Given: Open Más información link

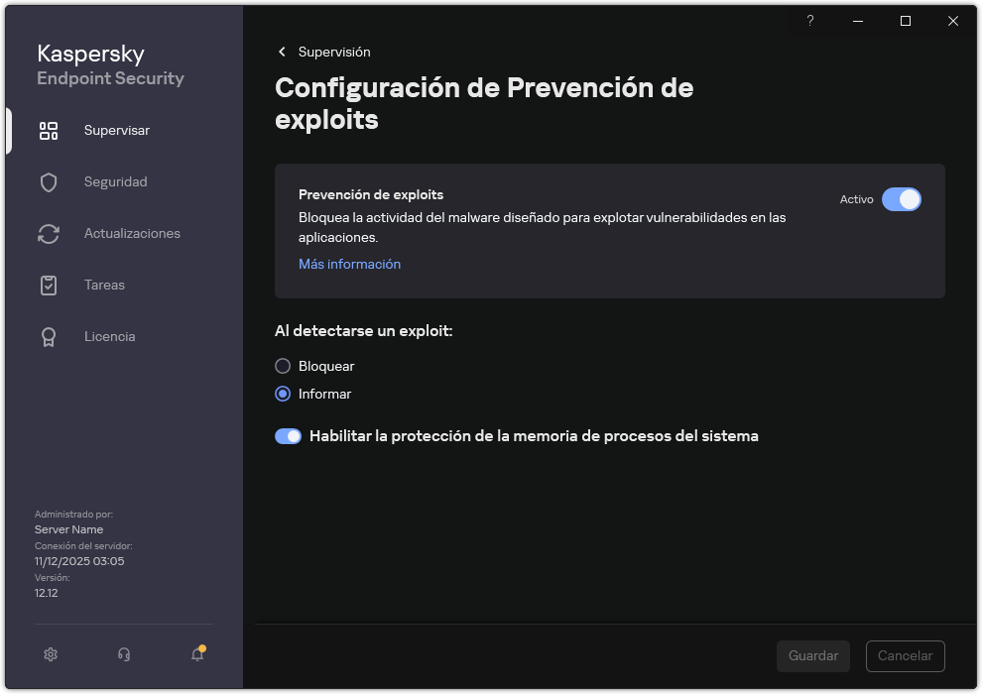Looking at the screenshot, I should click(349, 264).
